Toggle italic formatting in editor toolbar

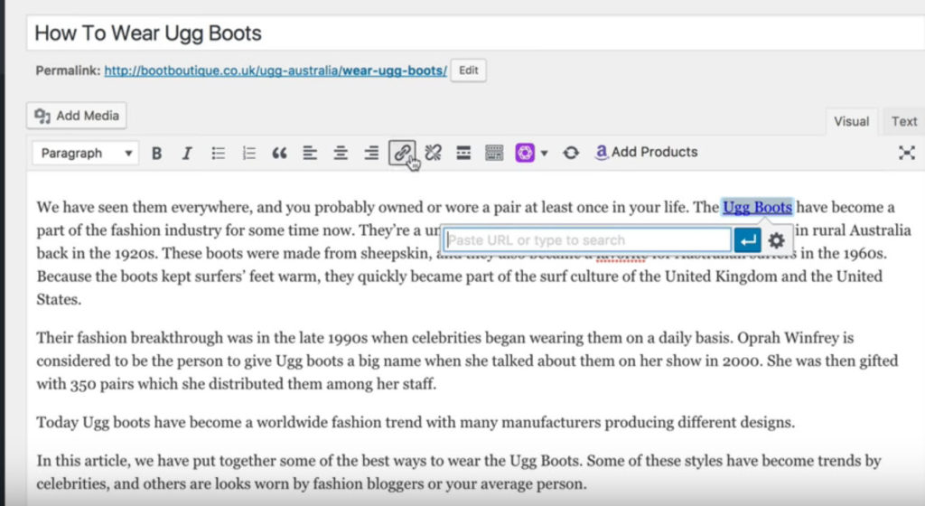(x=187, y=154)
